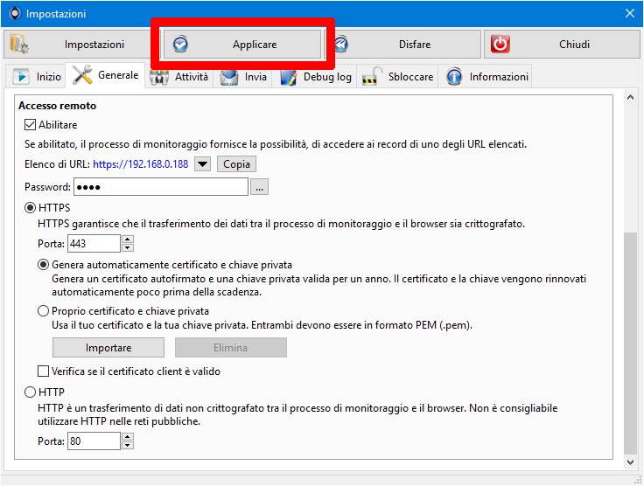Expand the Elenco di URL dropdown arrow
Screen dimensions: 644x486
click(202, 164)
